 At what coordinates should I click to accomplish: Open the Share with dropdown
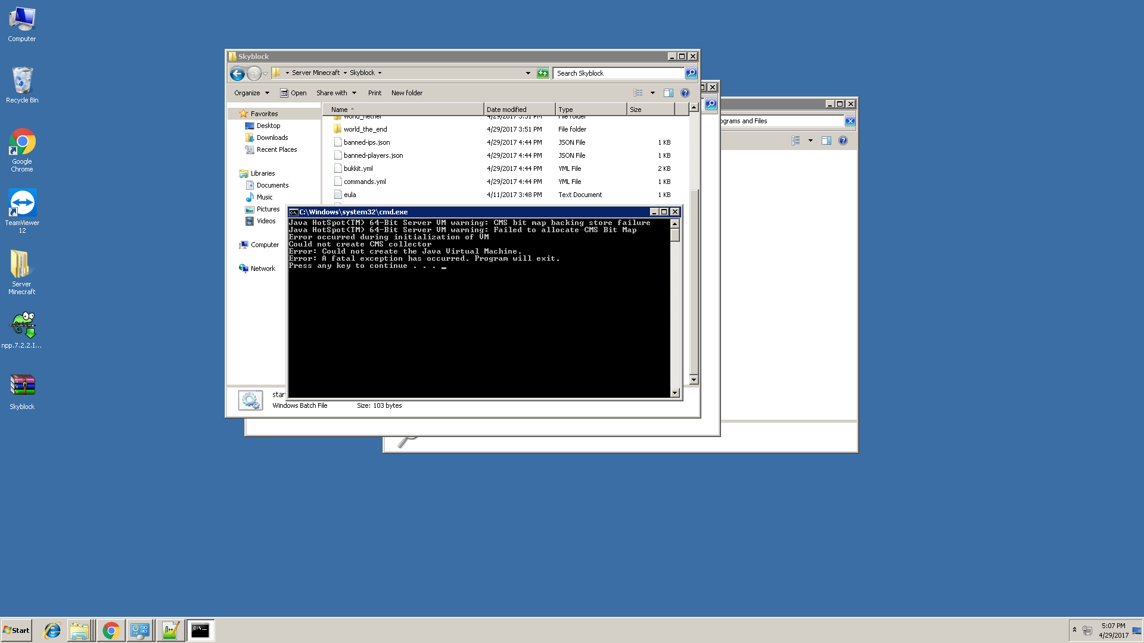(336, 93)
